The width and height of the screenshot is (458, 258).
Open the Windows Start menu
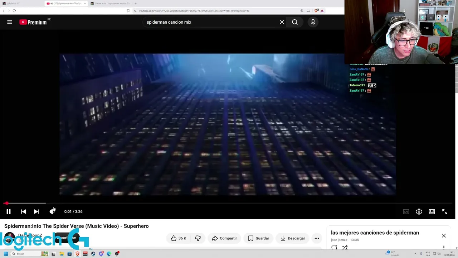[6, 254]
